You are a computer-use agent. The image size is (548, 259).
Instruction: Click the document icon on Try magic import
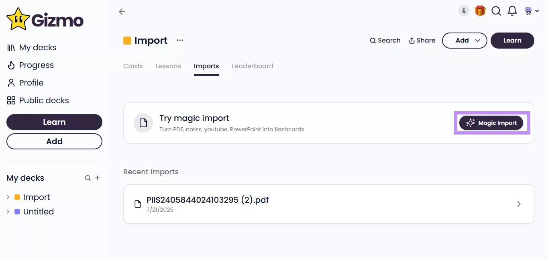click(143, 123)
